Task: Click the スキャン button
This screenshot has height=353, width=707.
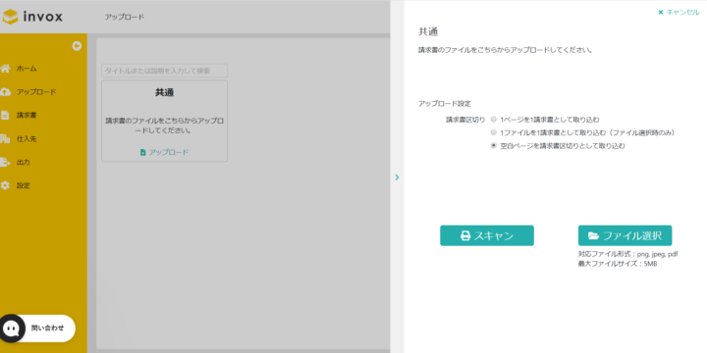Action: (x=486, y=235)
